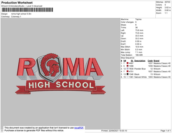The height and width of the screenshot is (133, 172).
Task: Click the 'Production Worksheet' heading
Action: tap(17, 3)
